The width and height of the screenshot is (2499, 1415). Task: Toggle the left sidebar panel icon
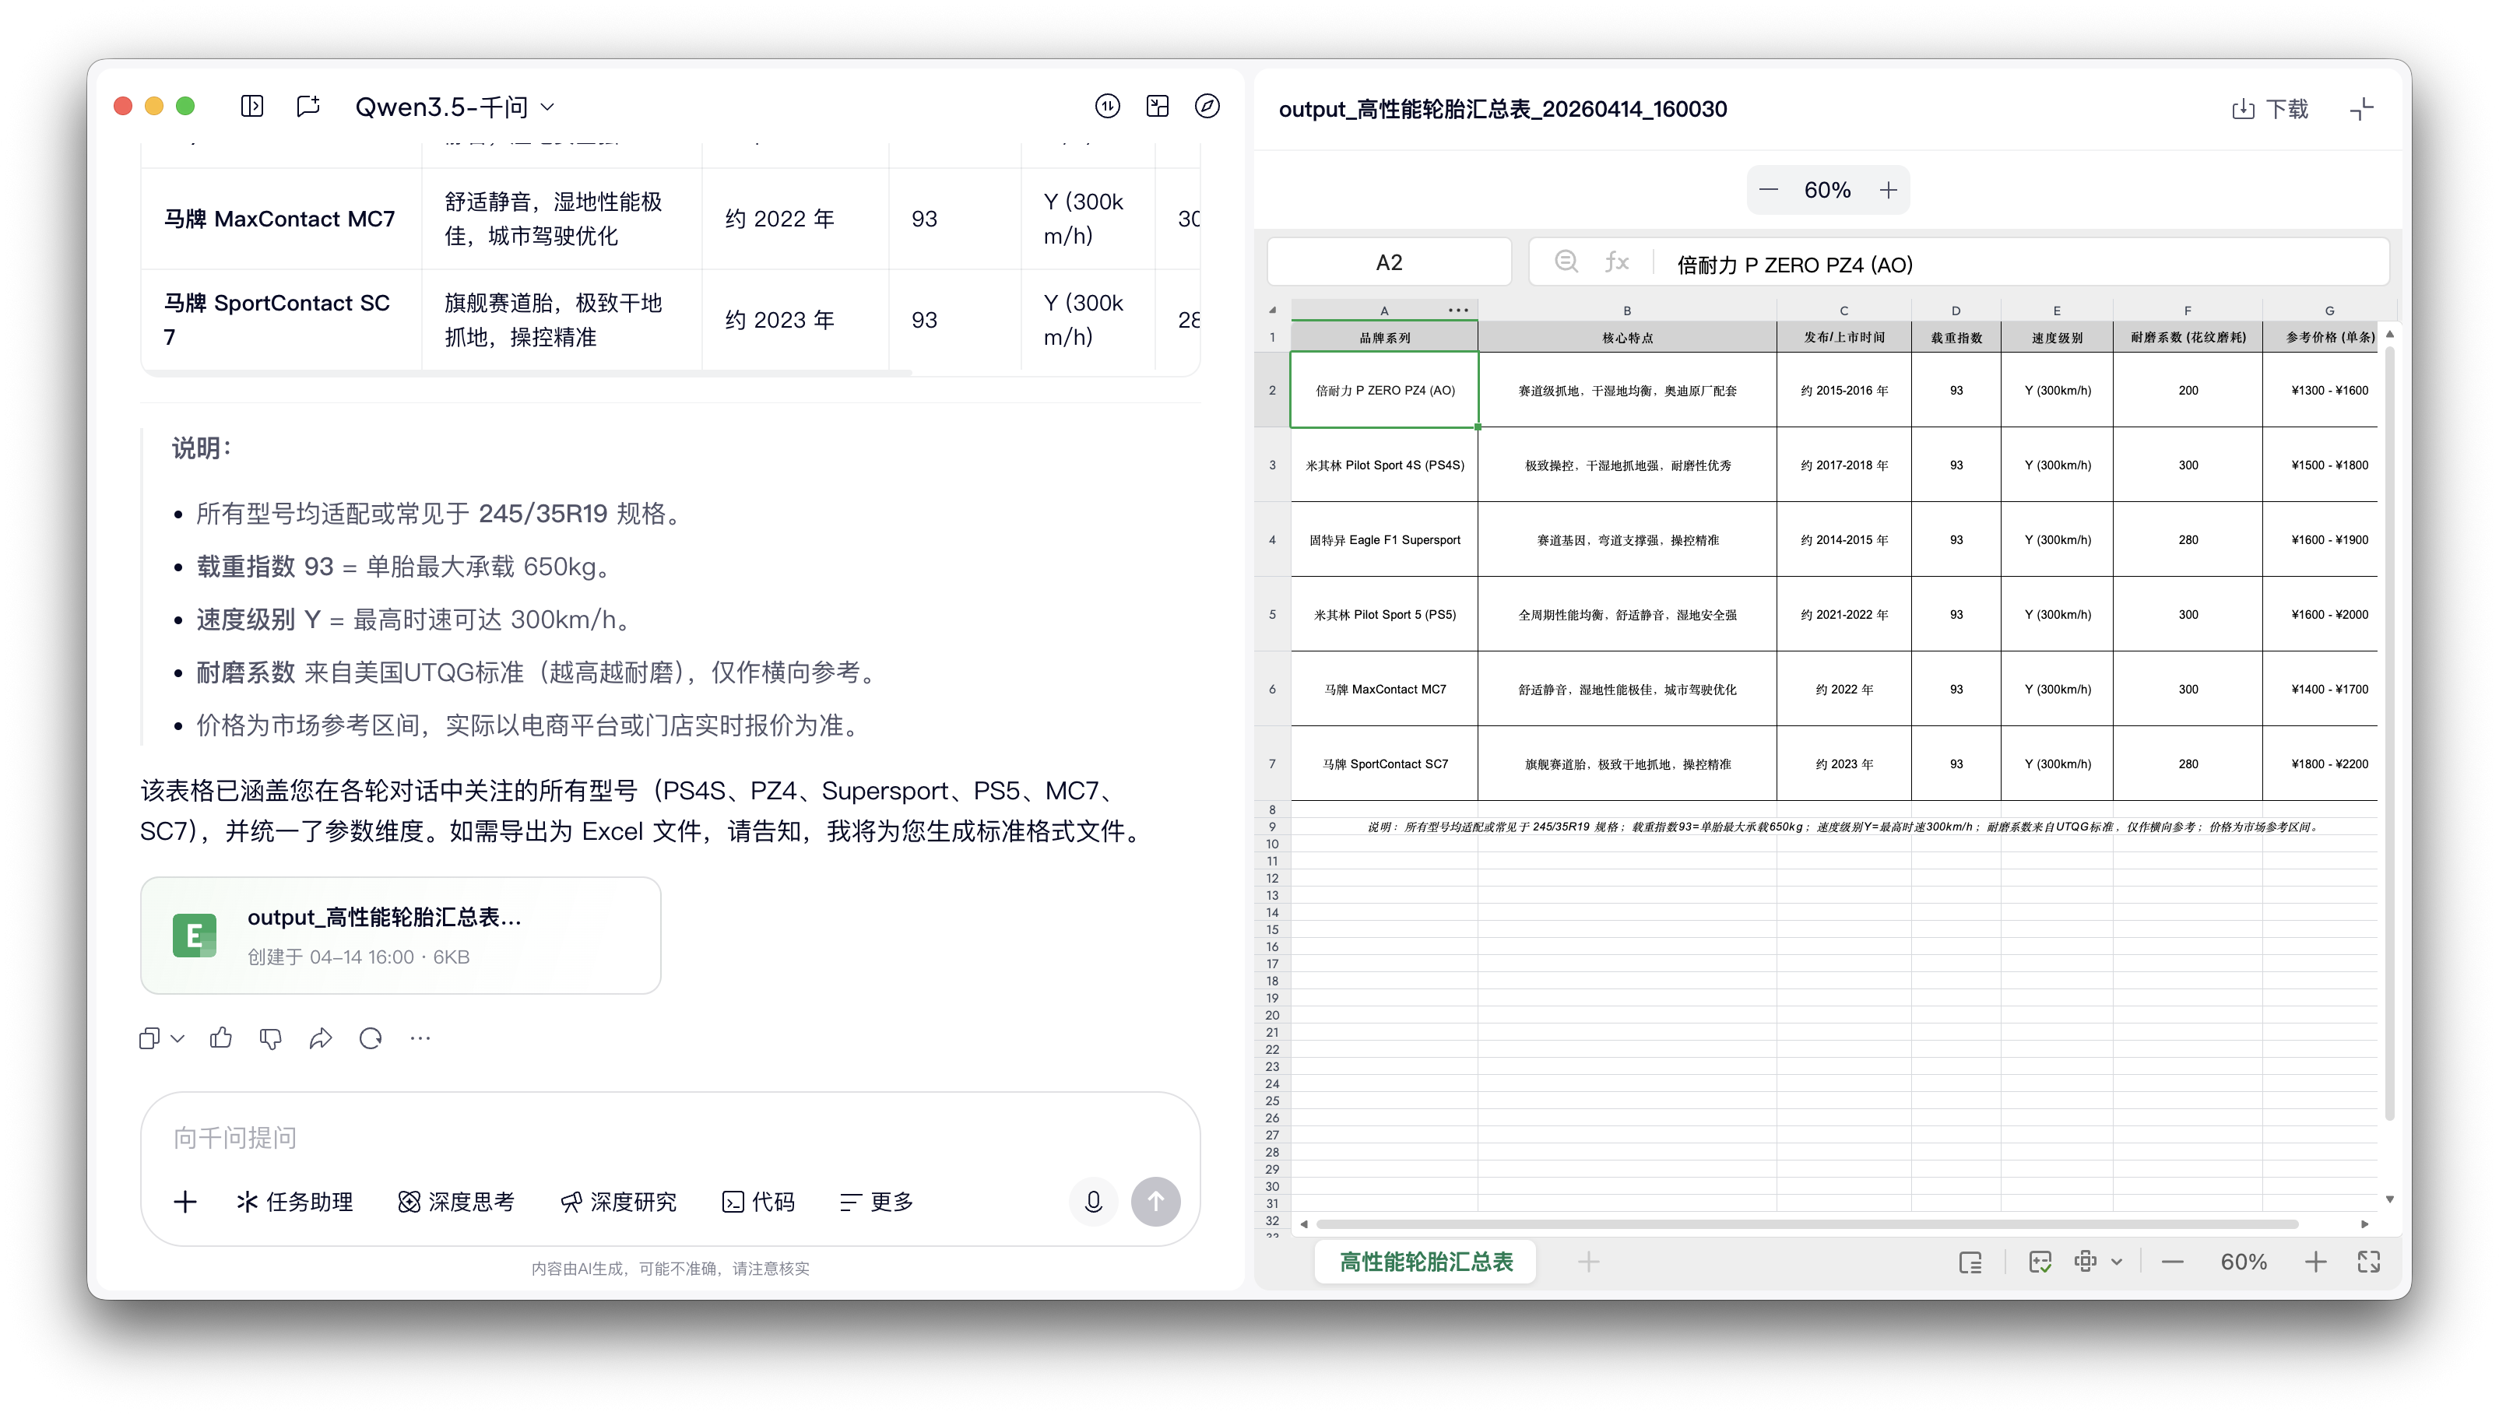click(x=251, y=106)
